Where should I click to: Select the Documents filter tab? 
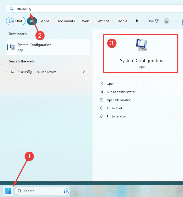[65, 21]
